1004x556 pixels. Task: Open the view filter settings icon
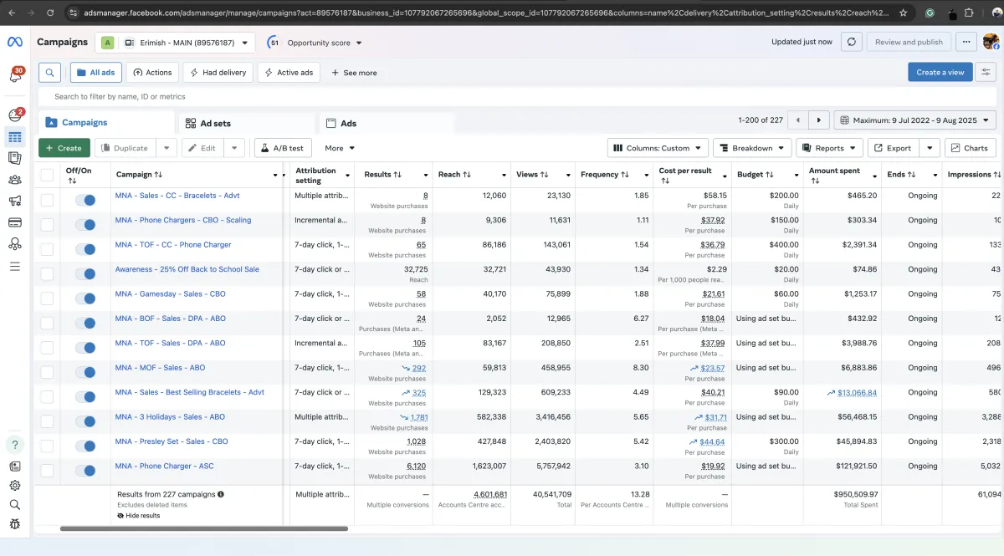point(987,73)
